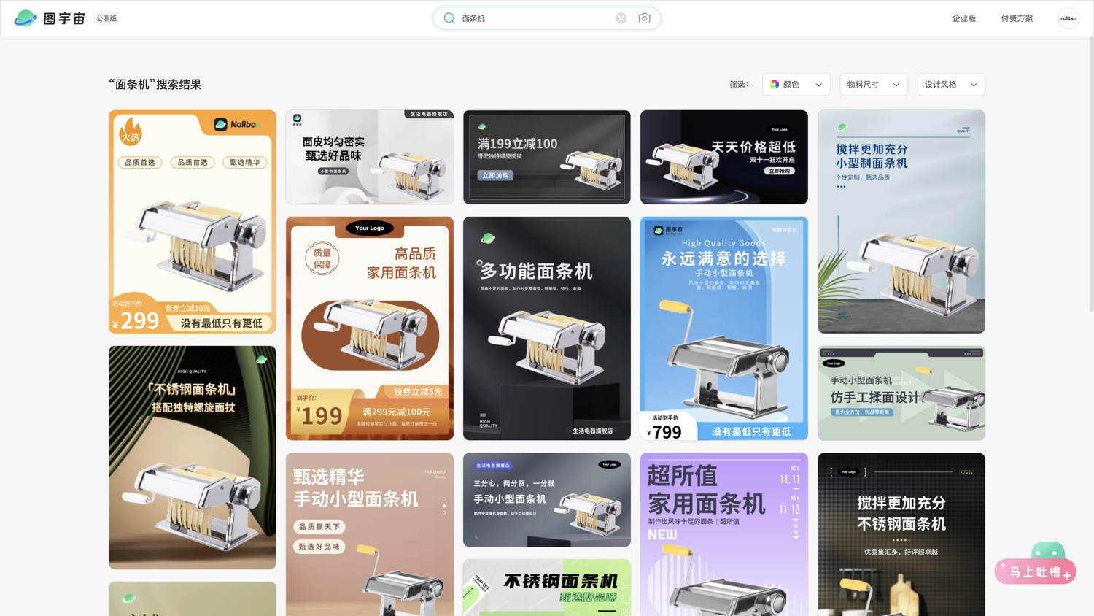Expand the 物料尺寸 filter dropdown
Viewport: 1094px width, 616px height.
874,85
